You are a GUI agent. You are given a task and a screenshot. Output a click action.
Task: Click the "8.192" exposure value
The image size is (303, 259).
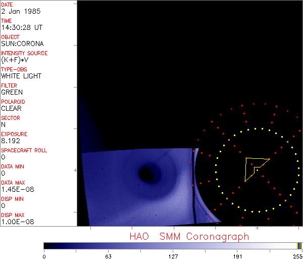(x=10, y=141)
